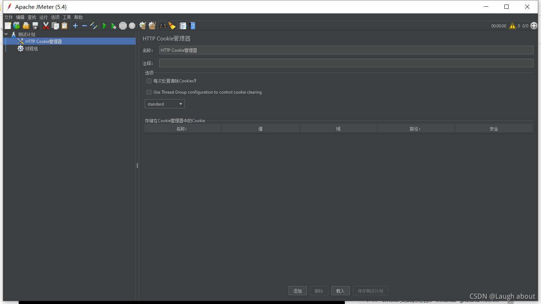
Task: Open the Templates icon in toolbar
Action: click(17, 26)
